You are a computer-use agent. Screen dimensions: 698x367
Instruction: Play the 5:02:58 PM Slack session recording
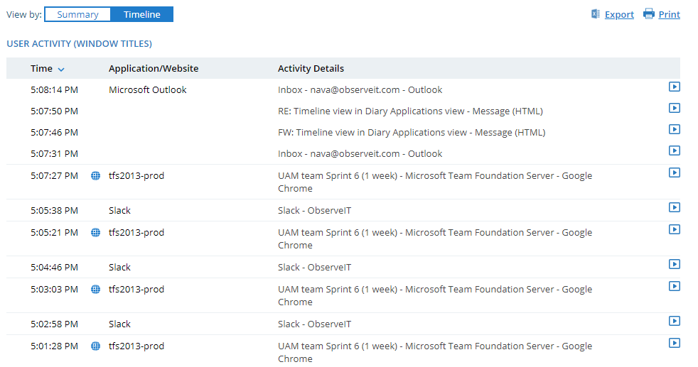click(675, 321)
